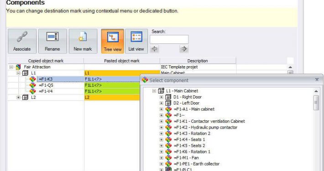The height and width of the screenshot is (171, 324).
Task: Click F1L1<?> pasted mark for =F1-K3
Action: click(x=112, y=79)
